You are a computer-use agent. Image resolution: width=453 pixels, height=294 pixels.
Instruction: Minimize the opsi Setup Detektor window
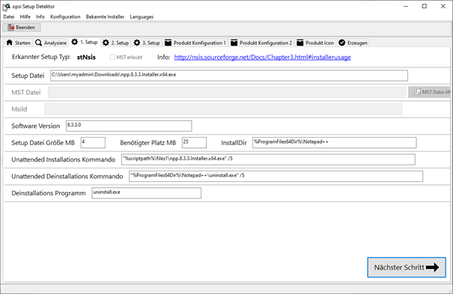(406, 6)
